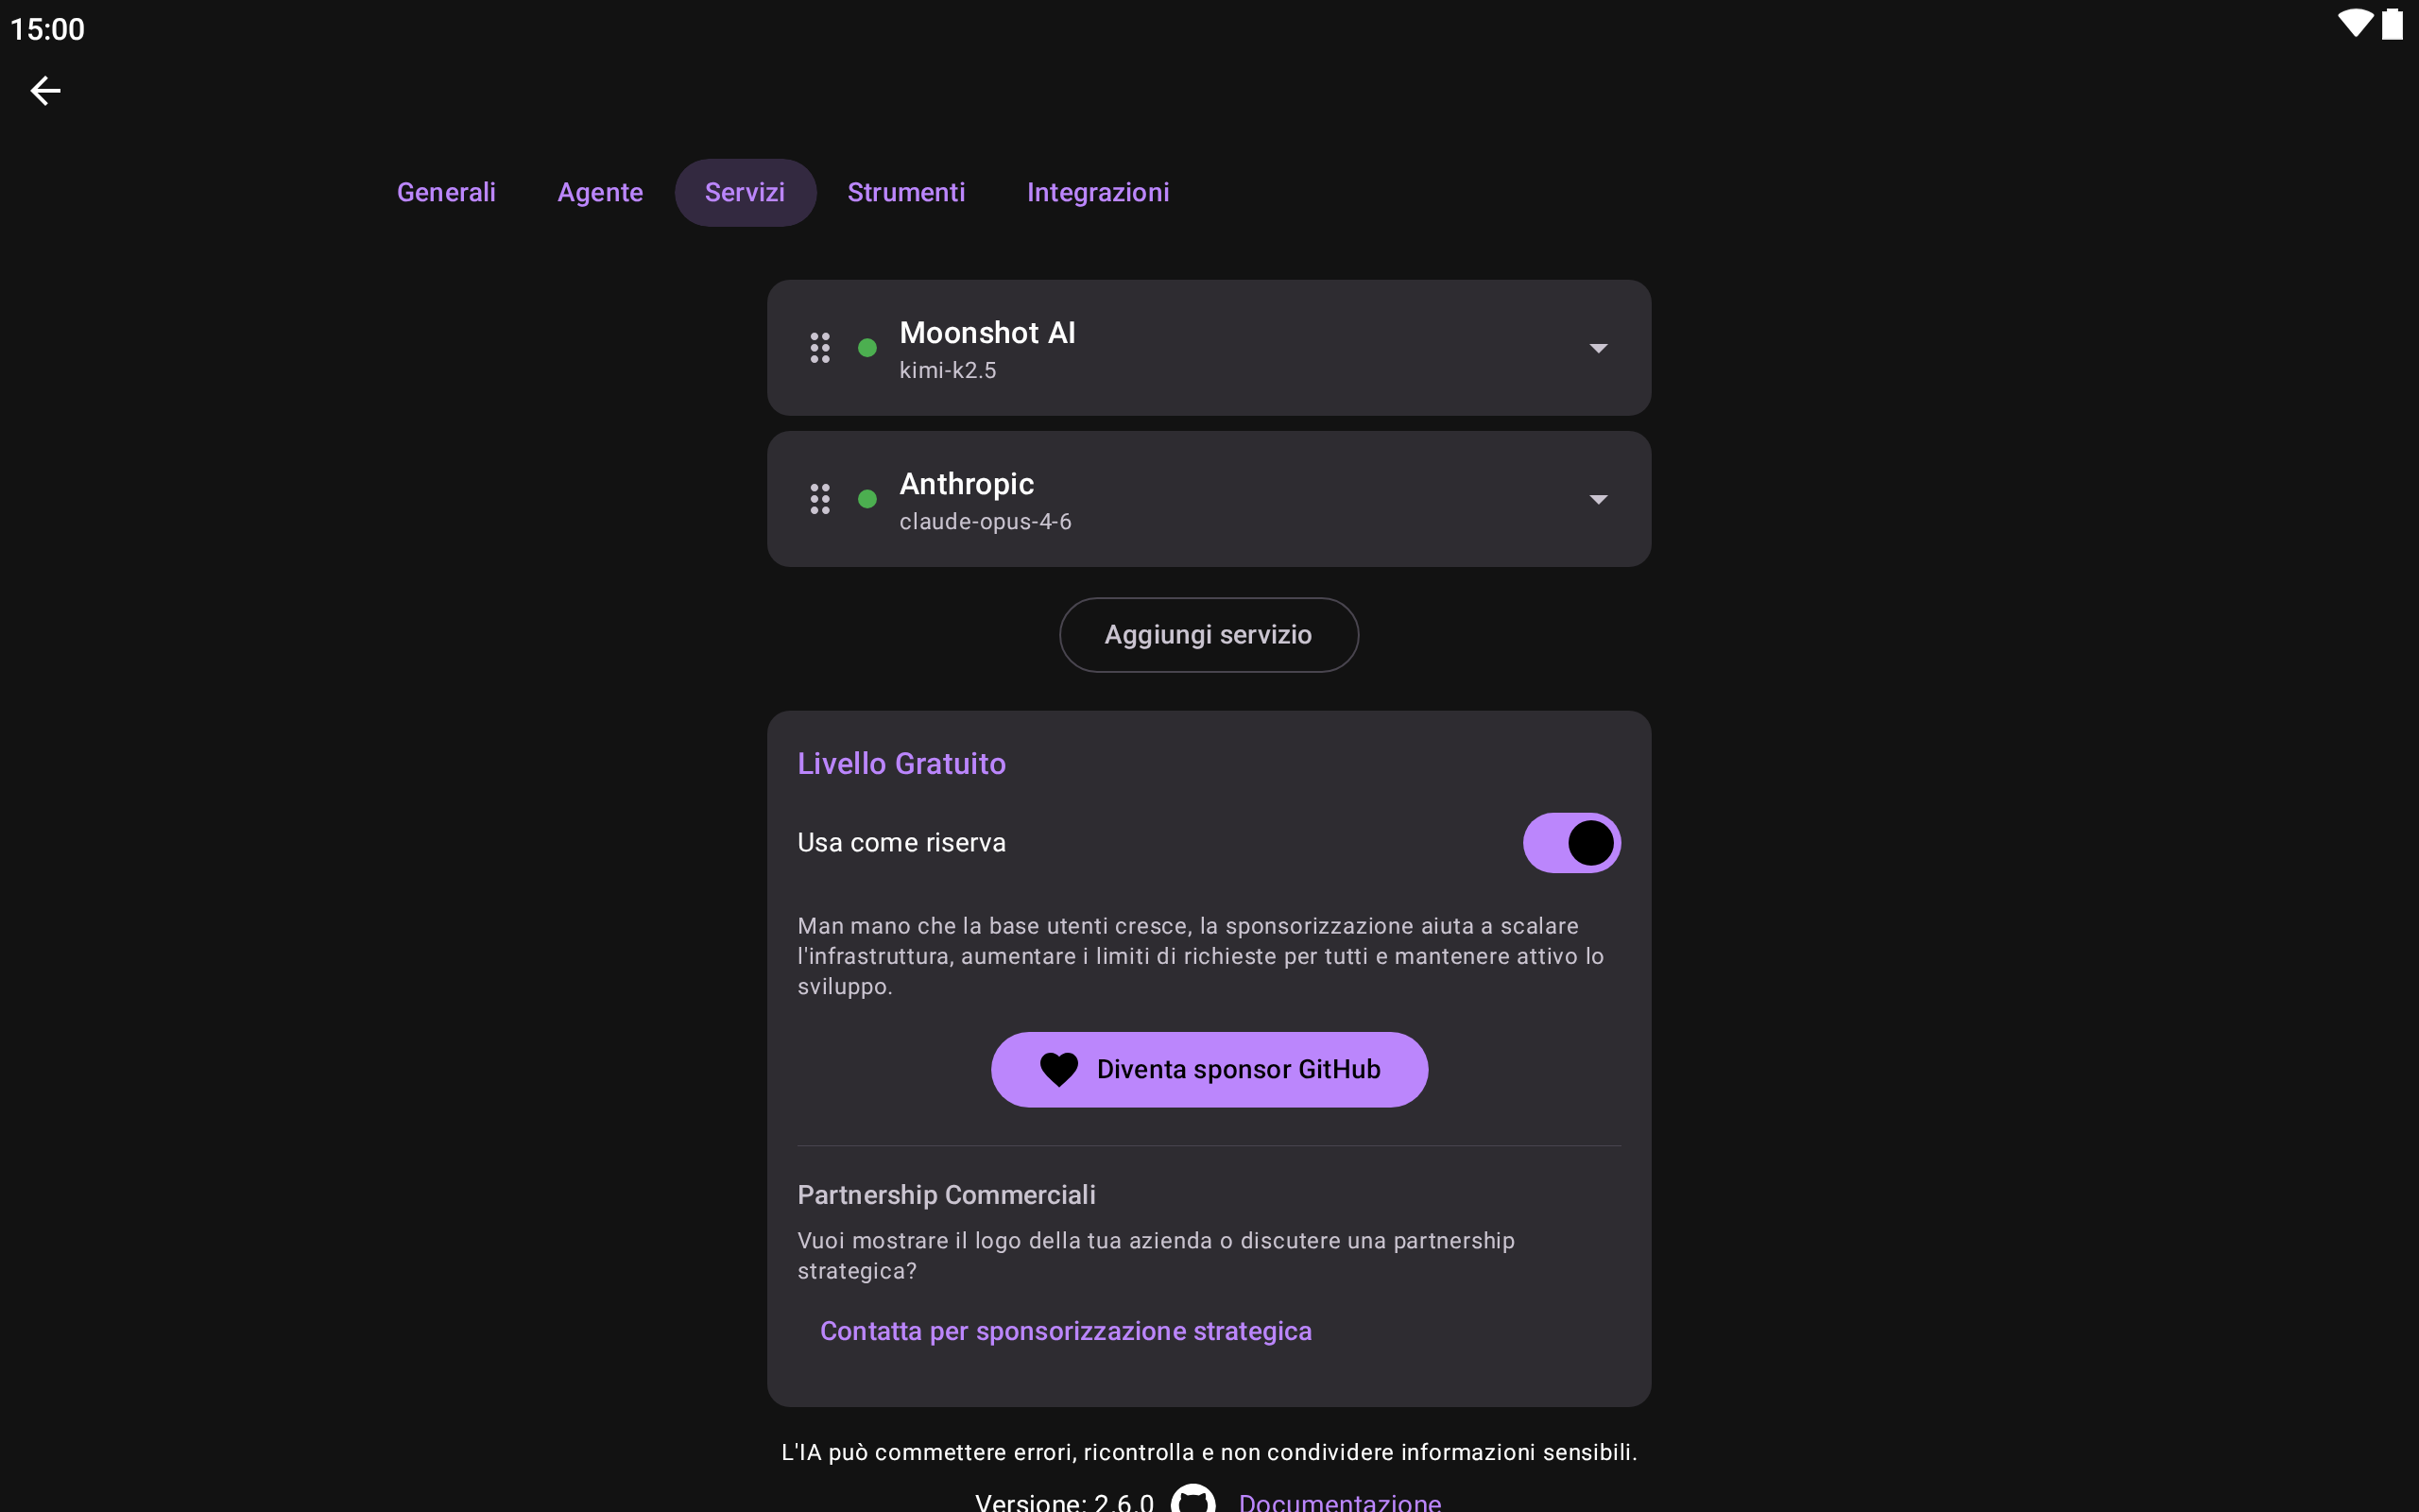Grab the Anthropic drag handle
The image size is (2419, 1512).
(819, 499)
